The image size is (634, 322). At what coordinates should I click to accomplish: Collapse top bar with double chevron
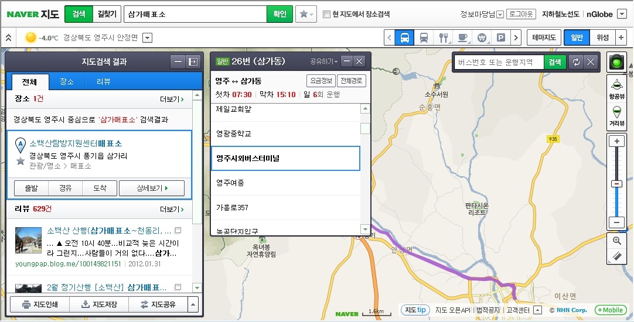tap(8, 38)
